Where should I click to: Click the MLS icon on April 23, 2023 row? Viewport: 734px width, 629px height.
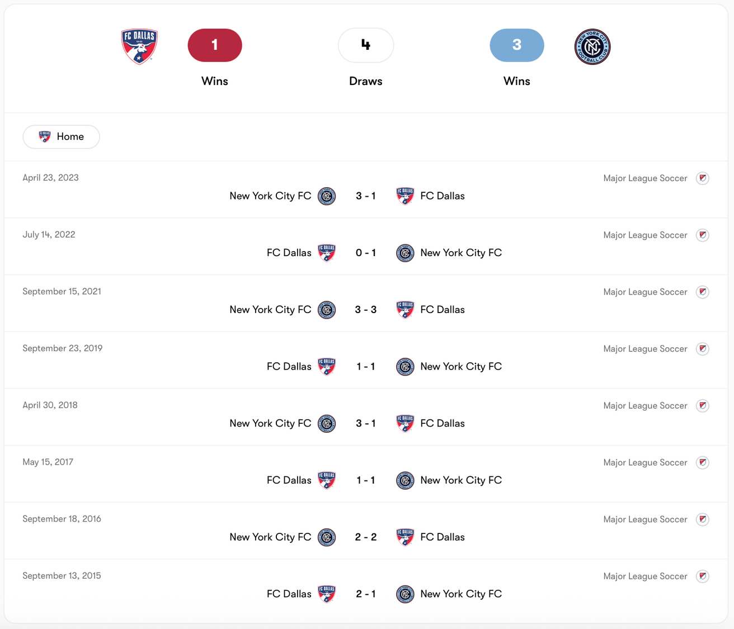[703, 178]
